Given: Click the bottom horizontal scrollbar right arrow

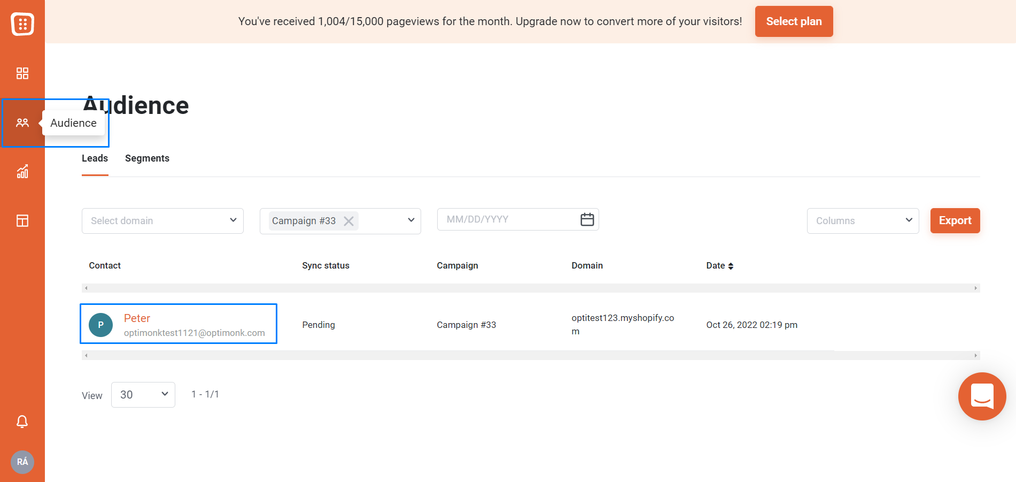Looking at the screenshot, I should (x=976, y=355).
